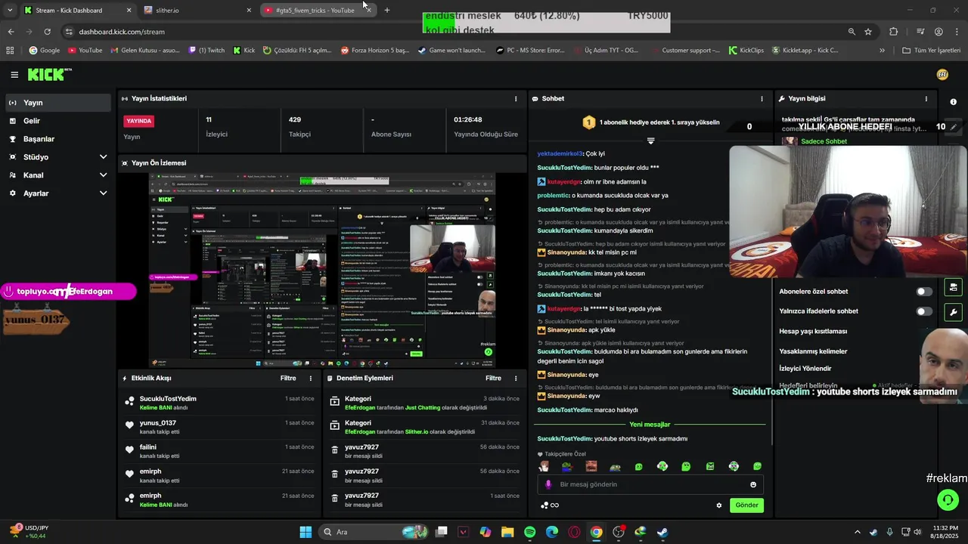Click the info icon in right rail

[953, 102]
